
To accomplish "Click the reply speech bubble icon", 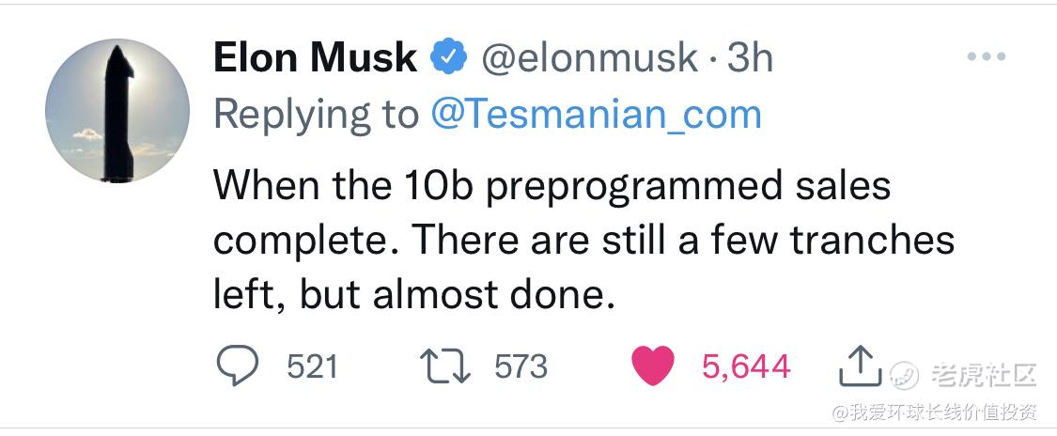I will pyautogui.click(x=238, y=366).
